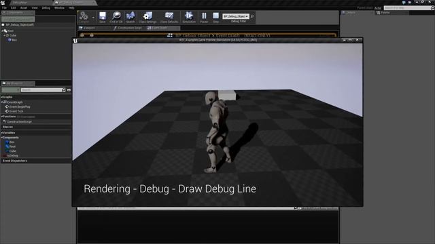Click the Macros section header
The height and width of the screenshot is (244, 435).
[x=7, y=127]
